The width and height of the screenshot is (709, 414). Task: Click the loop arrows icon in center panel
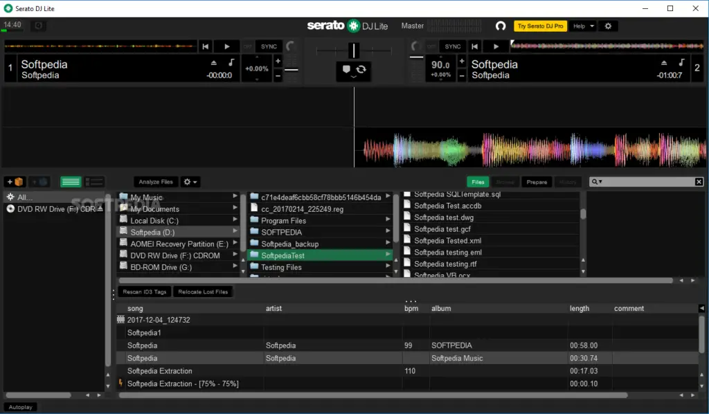(361, 69)
